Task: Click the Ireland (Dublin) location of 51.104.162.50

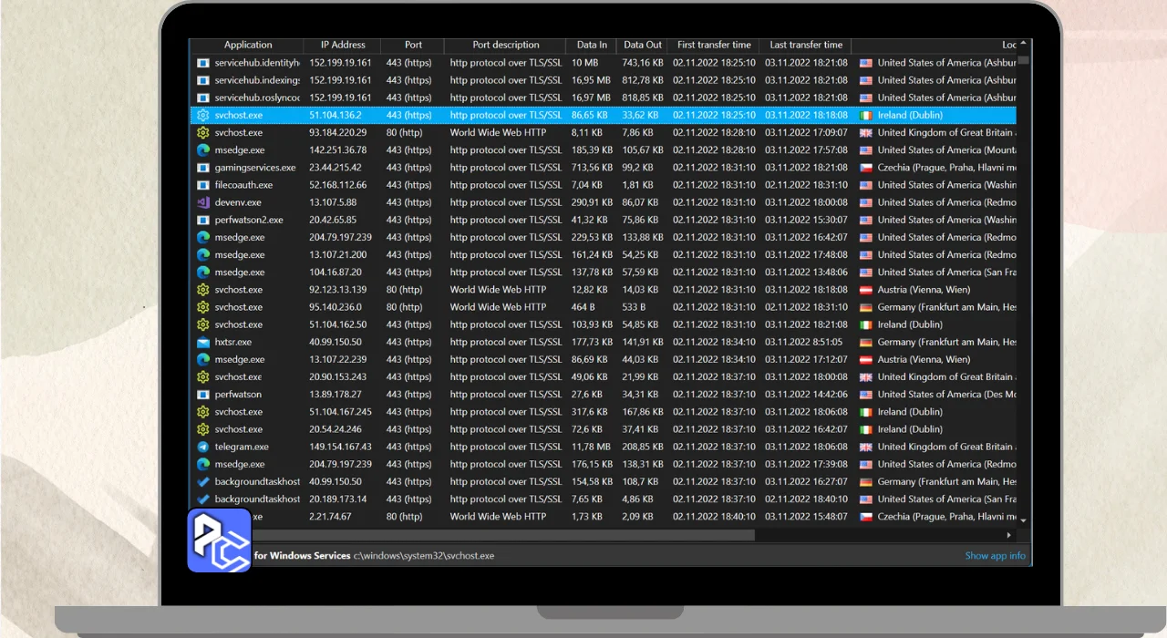Action: coord(910,324)
